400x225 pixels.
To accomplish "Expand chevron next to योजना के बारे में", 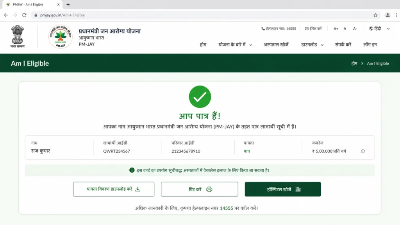I will coord(251,45).
